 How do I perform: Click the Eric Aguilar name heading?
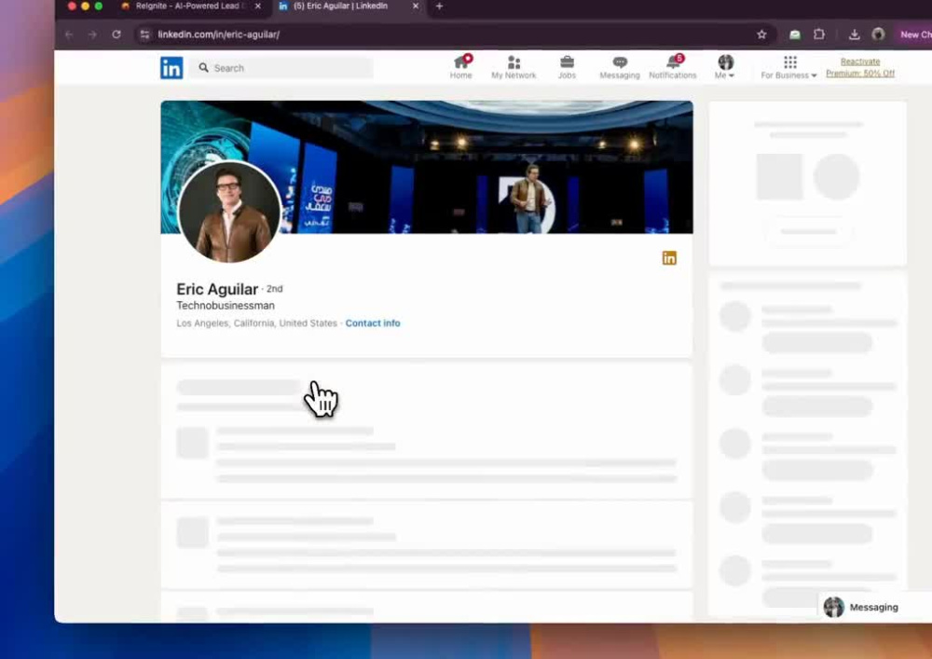[217, 289]
